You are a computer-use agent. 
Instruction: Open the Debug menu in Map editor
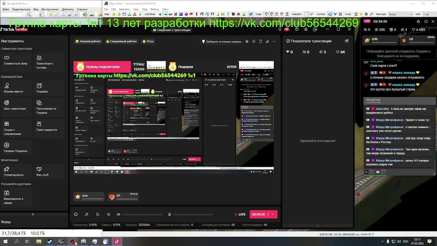coord(155,9)
